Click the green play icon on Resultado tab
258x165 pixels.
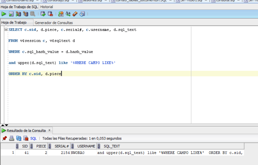(x=4, y=130)
